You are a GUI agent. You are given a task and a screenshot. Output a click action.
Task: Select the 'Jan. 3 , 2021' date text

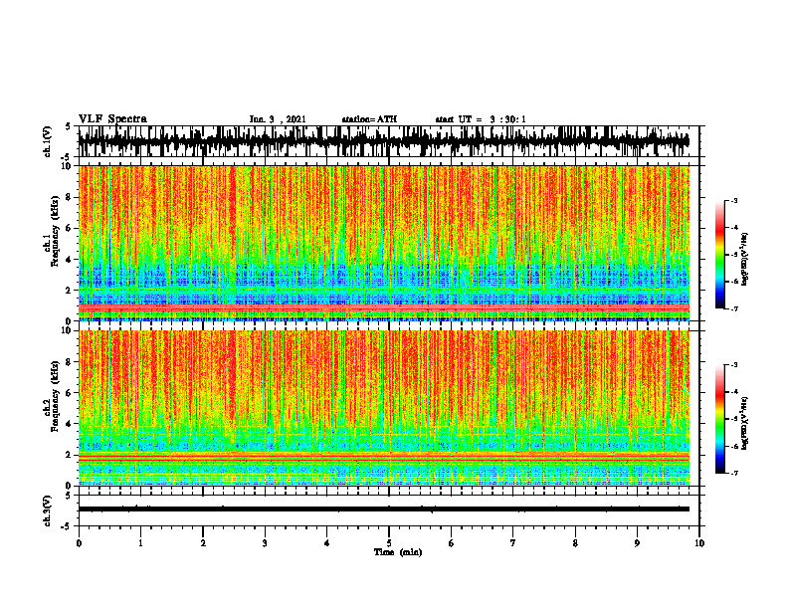(x=278, y=119)
